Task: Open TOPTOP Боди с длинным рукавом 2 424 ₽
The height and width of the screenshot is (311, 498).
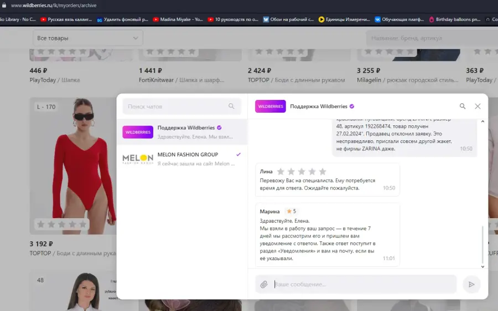Action: click(x=297, y=80)
